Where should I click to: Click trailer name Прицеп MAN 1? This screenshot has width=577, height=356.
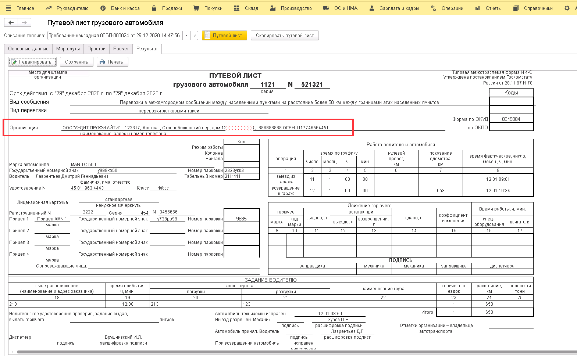(x=52, y=219)
